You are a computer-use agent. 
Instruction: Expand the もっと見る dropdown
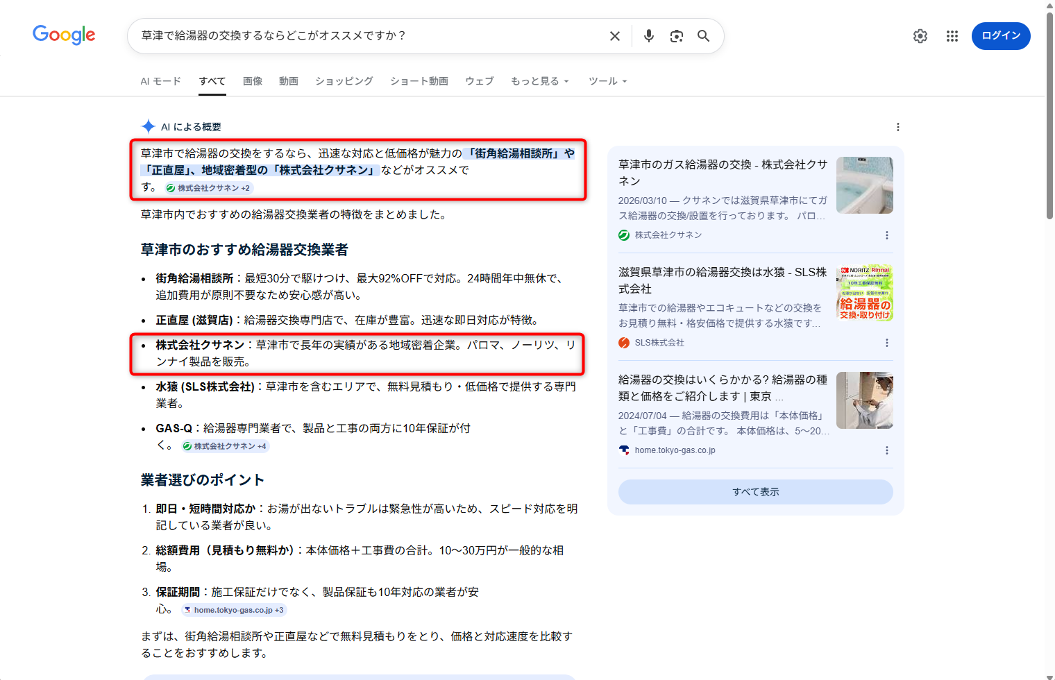[x=540, y=81]
